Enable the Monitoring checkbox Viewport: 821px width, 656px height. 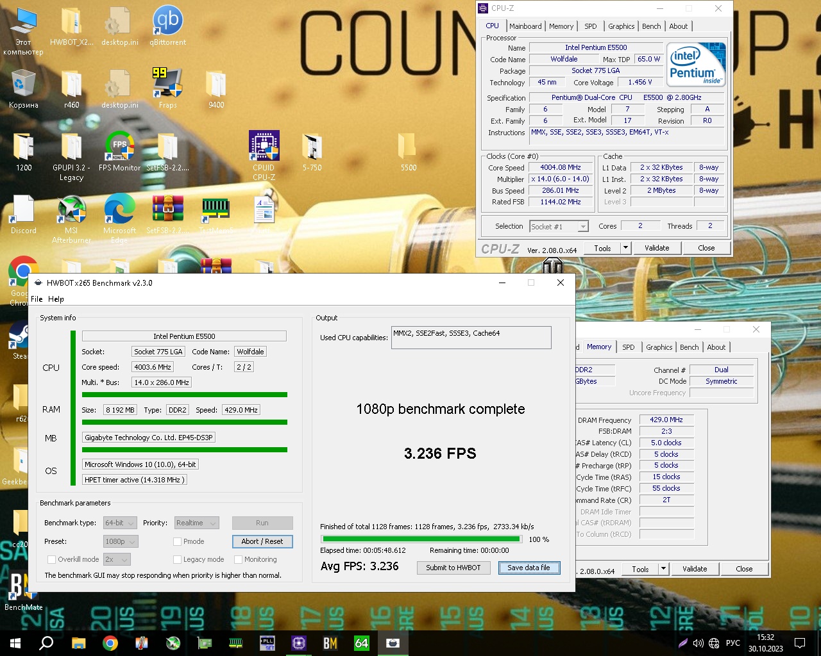(239, 559)
